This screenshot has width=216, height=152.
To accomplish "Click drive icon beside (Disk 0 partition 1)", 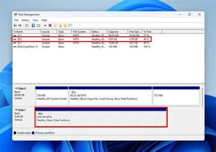I will tap(15, 47).
